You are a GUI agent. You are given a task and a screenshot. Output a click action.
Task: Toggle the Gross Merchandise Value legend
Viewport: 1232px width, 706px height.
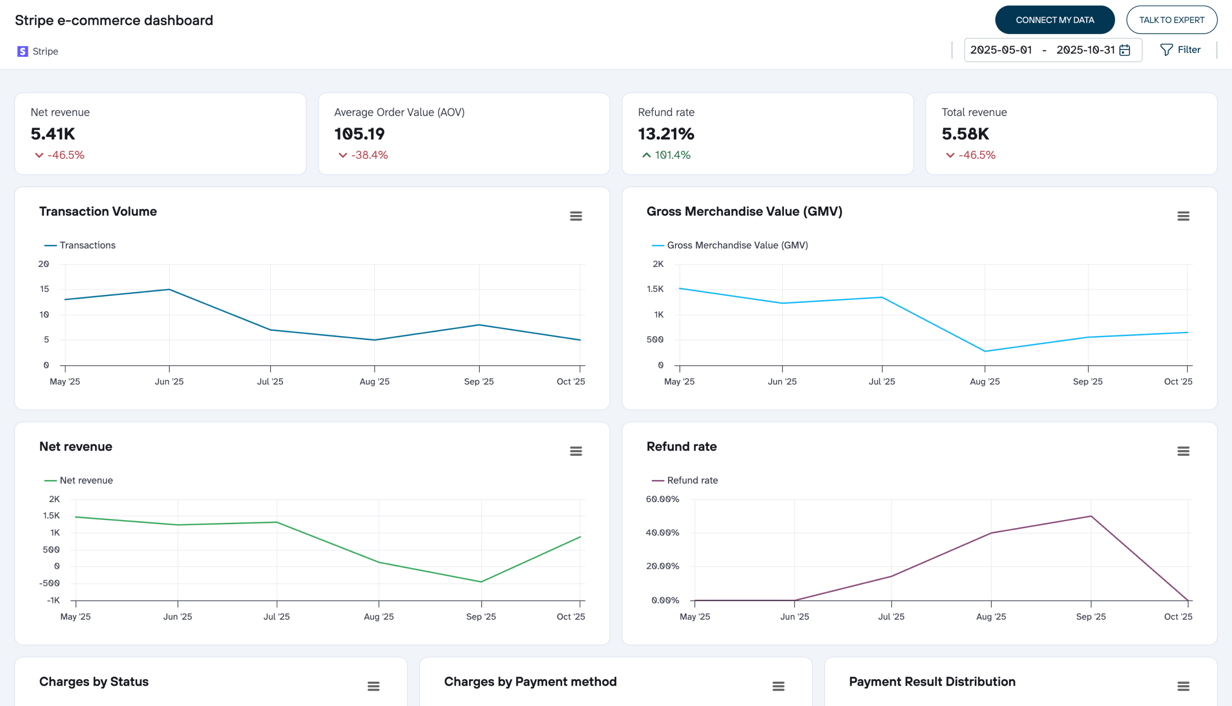[730, 245]
